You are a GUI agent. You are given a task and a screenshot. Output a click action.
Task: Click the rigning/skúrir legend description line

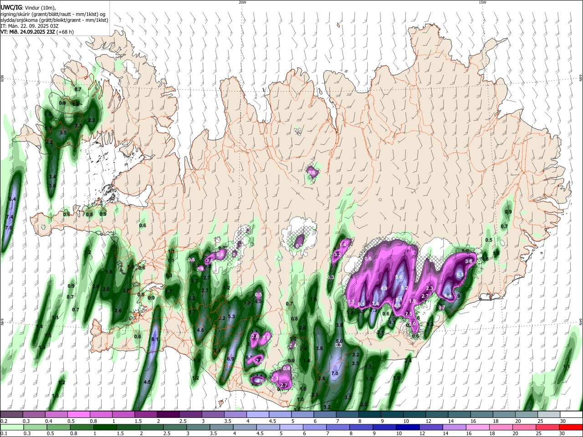point(52,14)
